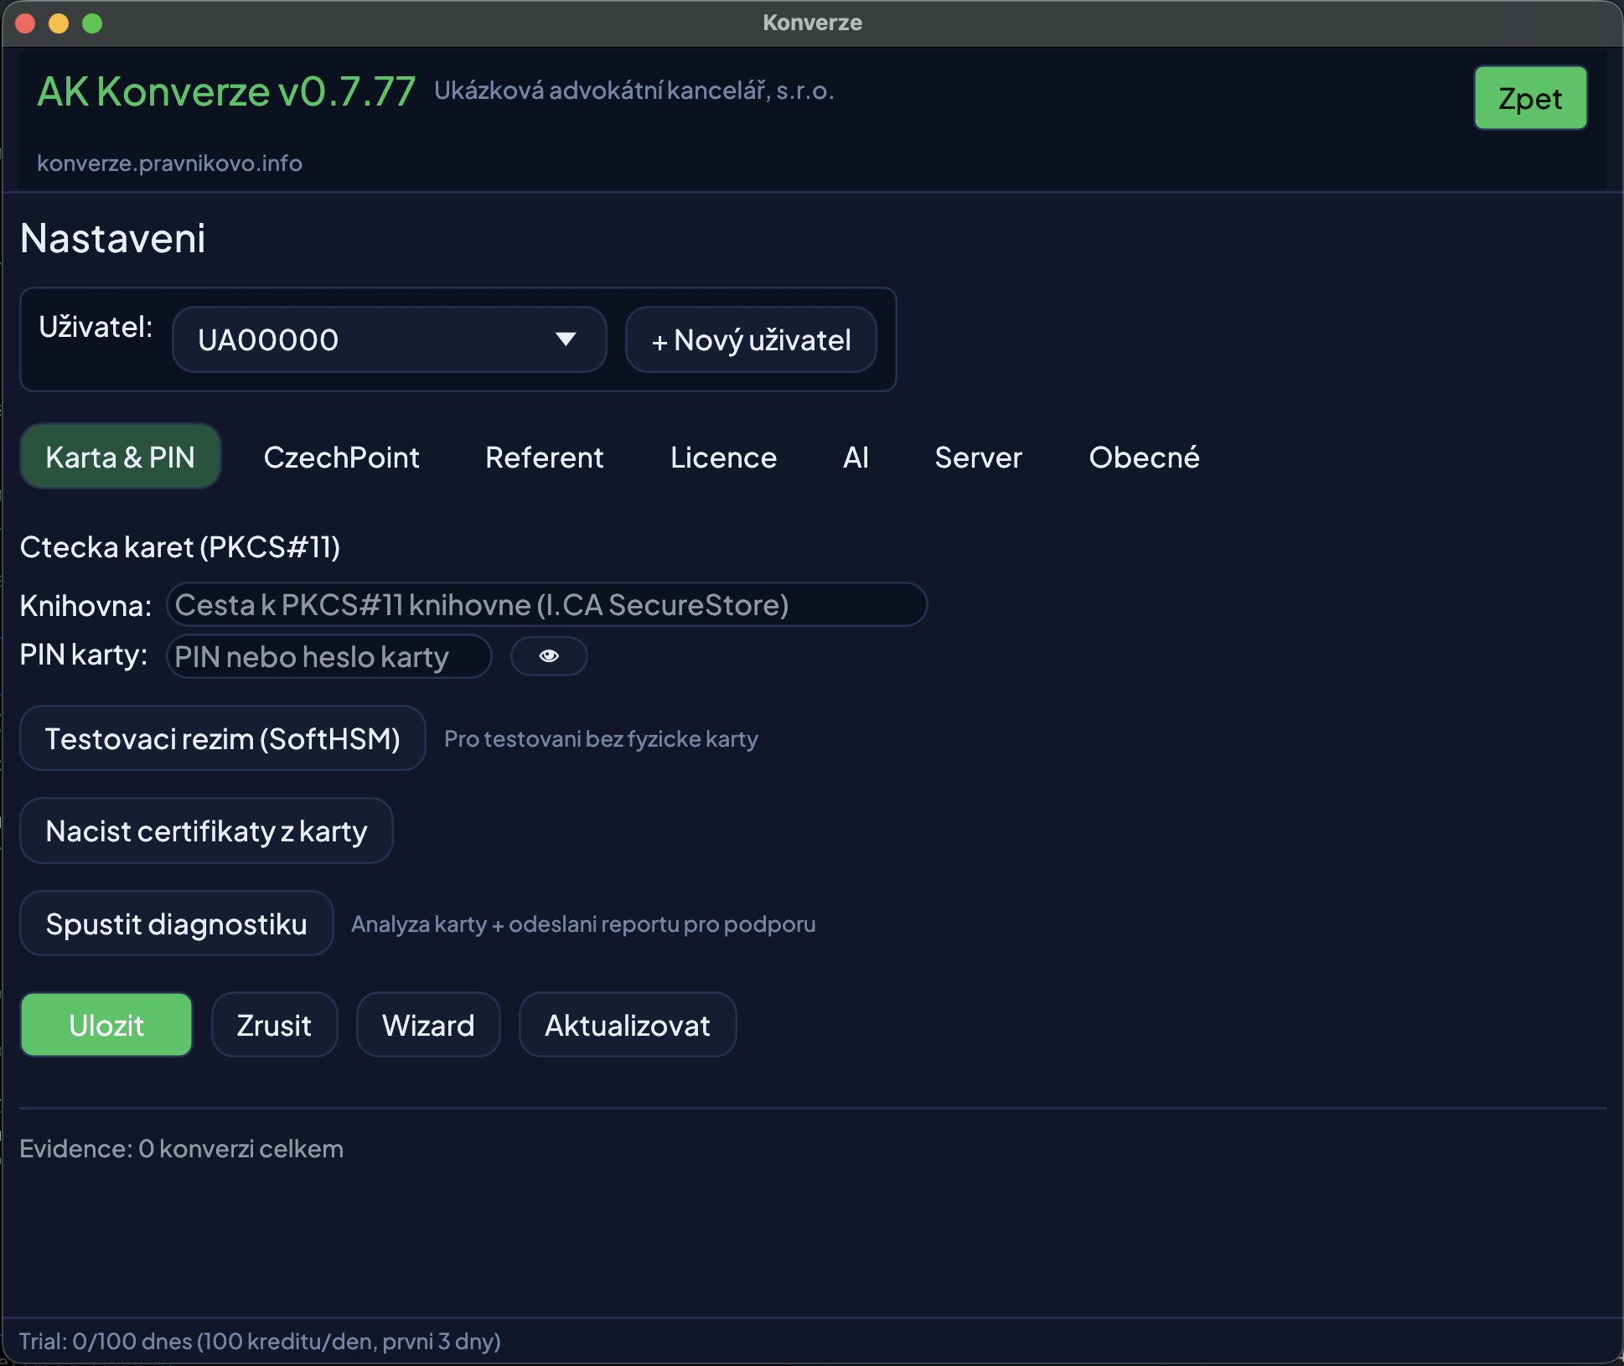Click the PIN karty input field
The width and height of the screenshot is (1624, 1366).
click(328, 656)
